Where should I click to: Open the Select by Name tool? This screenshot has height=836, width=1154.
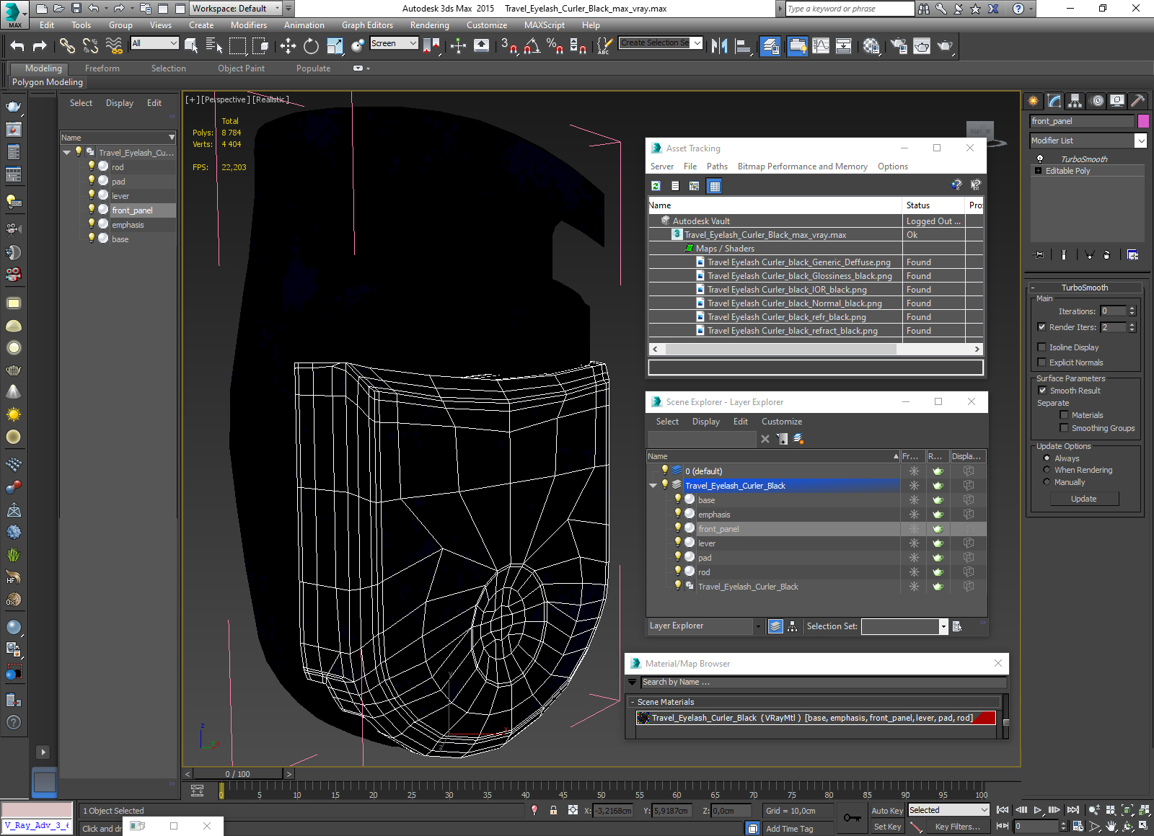pyautogui.click(x=214, y=46)
